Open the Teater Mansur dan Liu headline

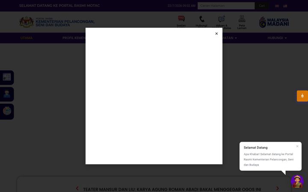click(x=172, y=189)
